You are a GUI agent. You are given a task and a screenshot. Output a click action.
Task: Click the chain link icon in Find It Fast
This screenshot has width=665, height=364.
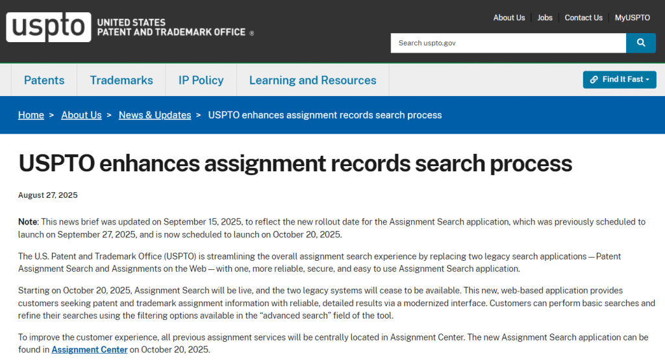594,80
